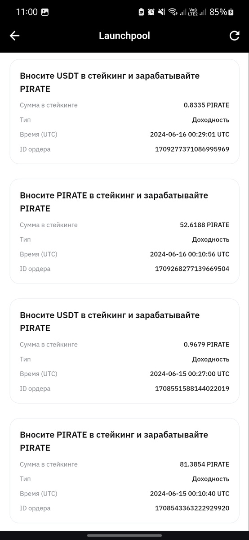
Task: Tap the bottom navigation gesture handle
Action: coord(124,535)
